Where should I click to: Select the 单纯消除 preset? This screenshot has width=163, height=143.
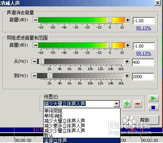(x=82, y=116)
